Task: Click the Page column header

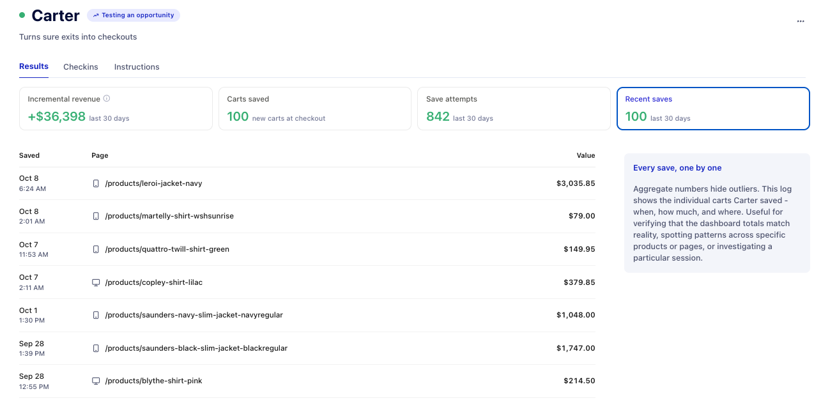Action: pos(100,155)
